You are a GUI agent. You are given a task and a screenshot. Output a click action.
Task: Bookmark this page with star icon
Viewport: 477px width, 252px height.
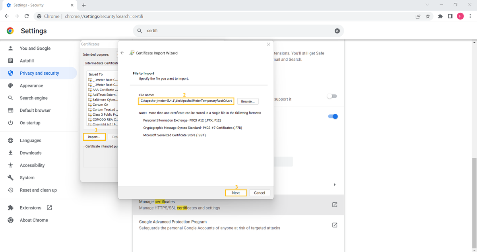point(428,16)
